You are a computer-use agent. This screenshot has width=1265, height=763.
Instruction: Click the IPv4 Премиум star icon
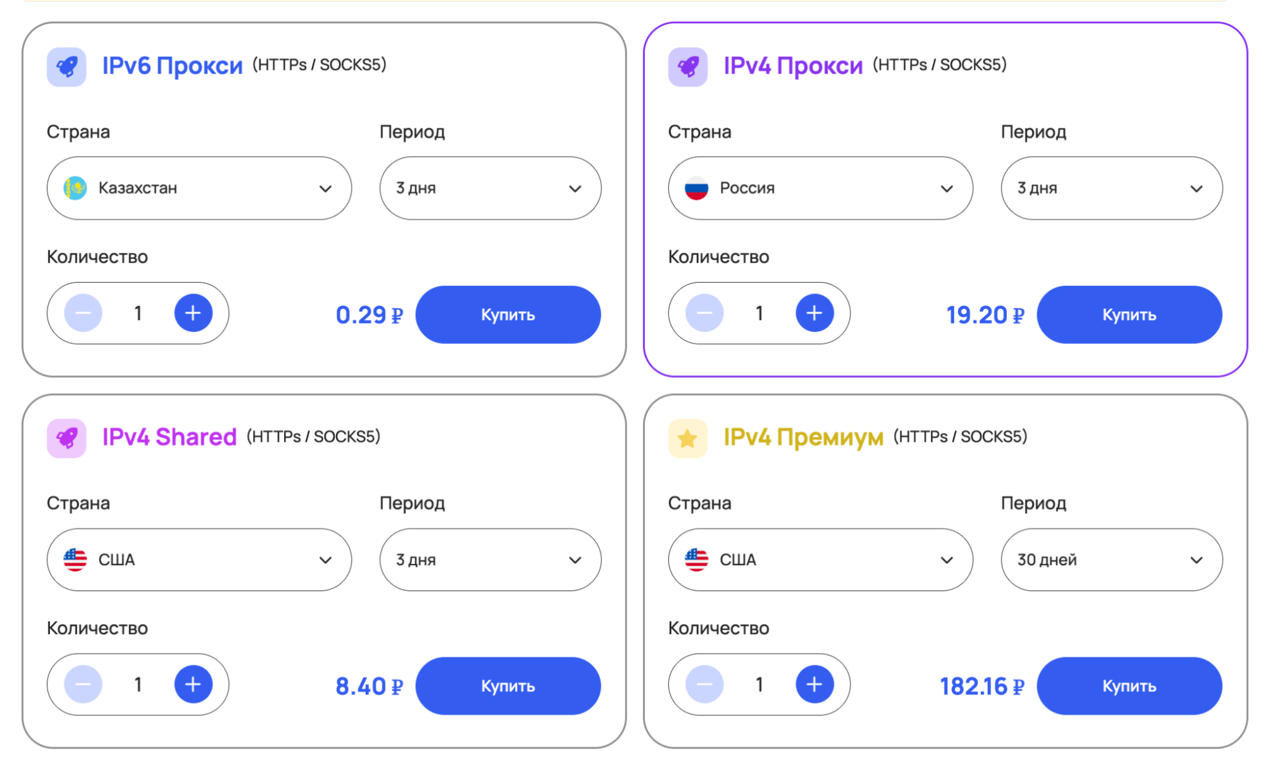688,437
